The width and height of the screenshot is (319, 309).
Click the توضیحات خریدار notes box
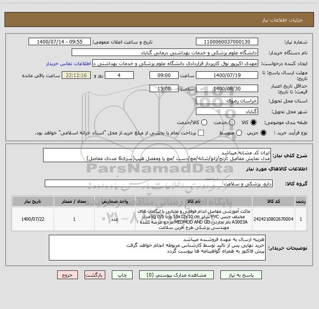pos(157,248)
